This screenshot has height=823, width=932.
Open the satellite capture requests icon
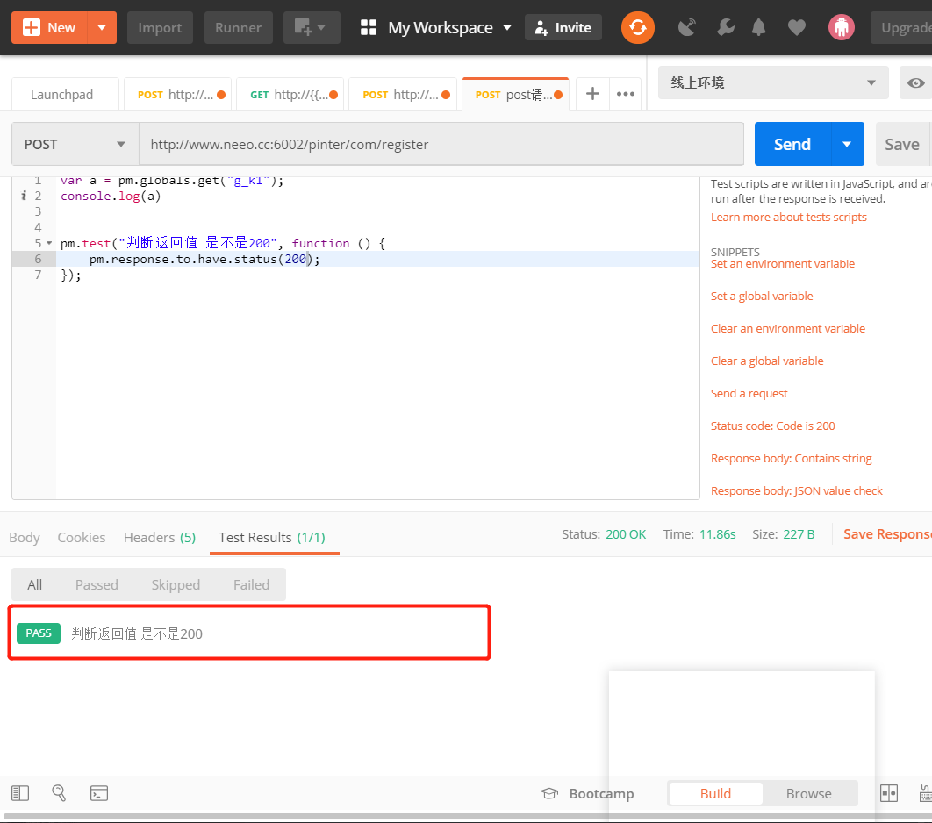pos(687,27)
